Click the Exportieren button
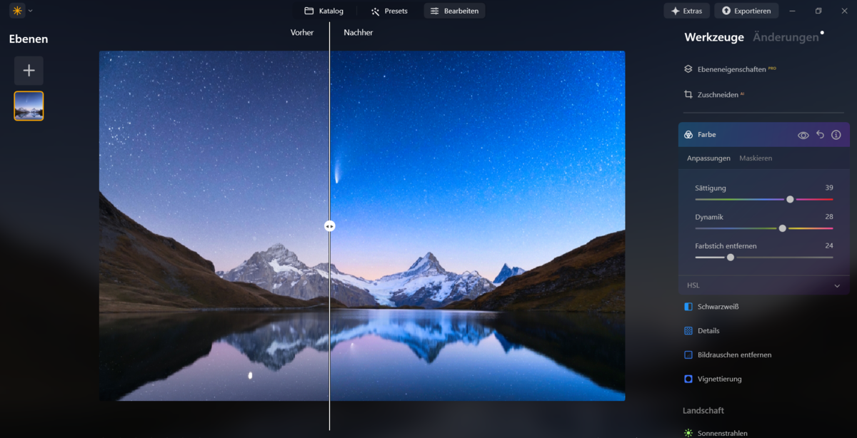 click(x=746, y=10)
